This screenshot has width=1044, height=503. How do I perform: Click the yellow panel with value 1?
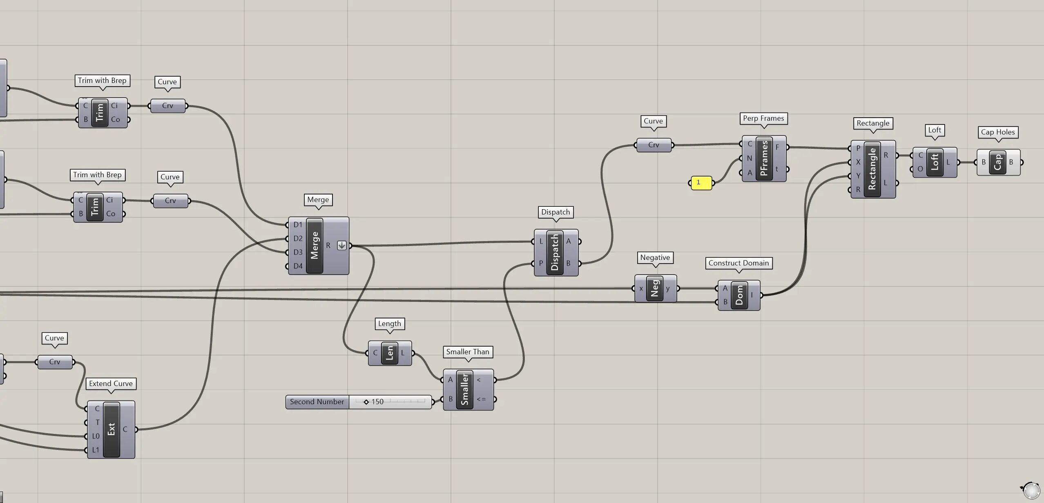(x=701, y=183)
